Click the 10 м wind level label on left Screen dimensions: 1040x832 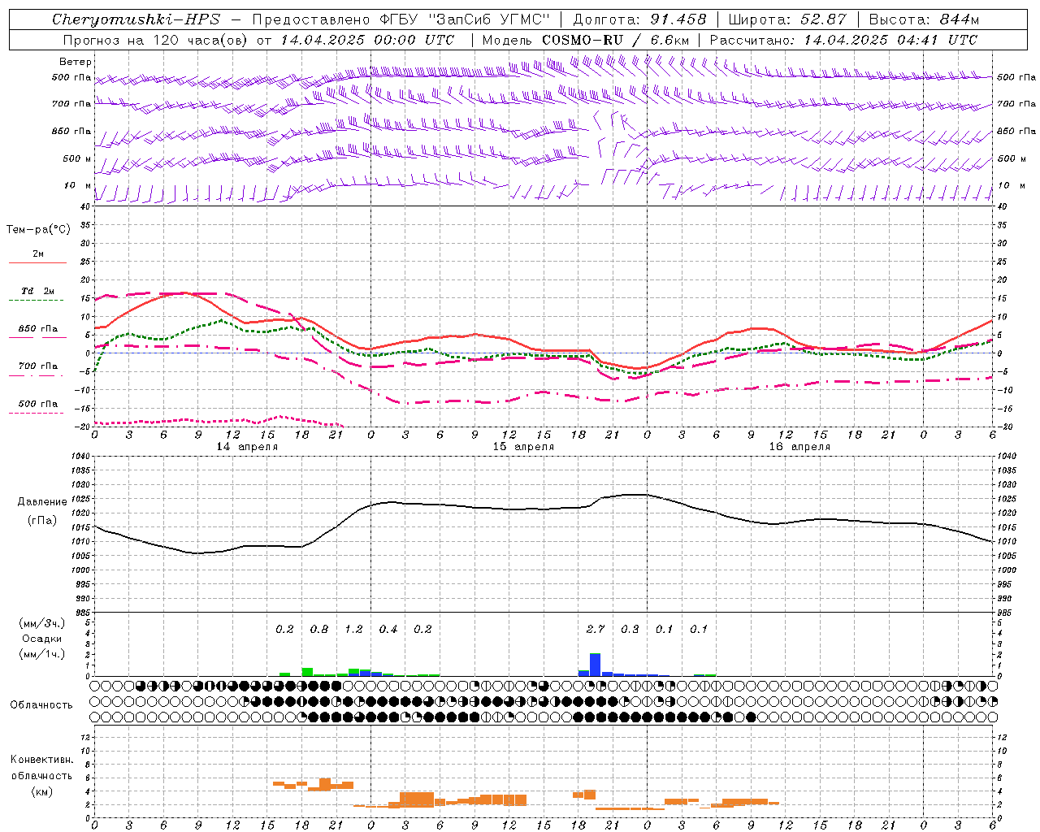click(77, 185)
